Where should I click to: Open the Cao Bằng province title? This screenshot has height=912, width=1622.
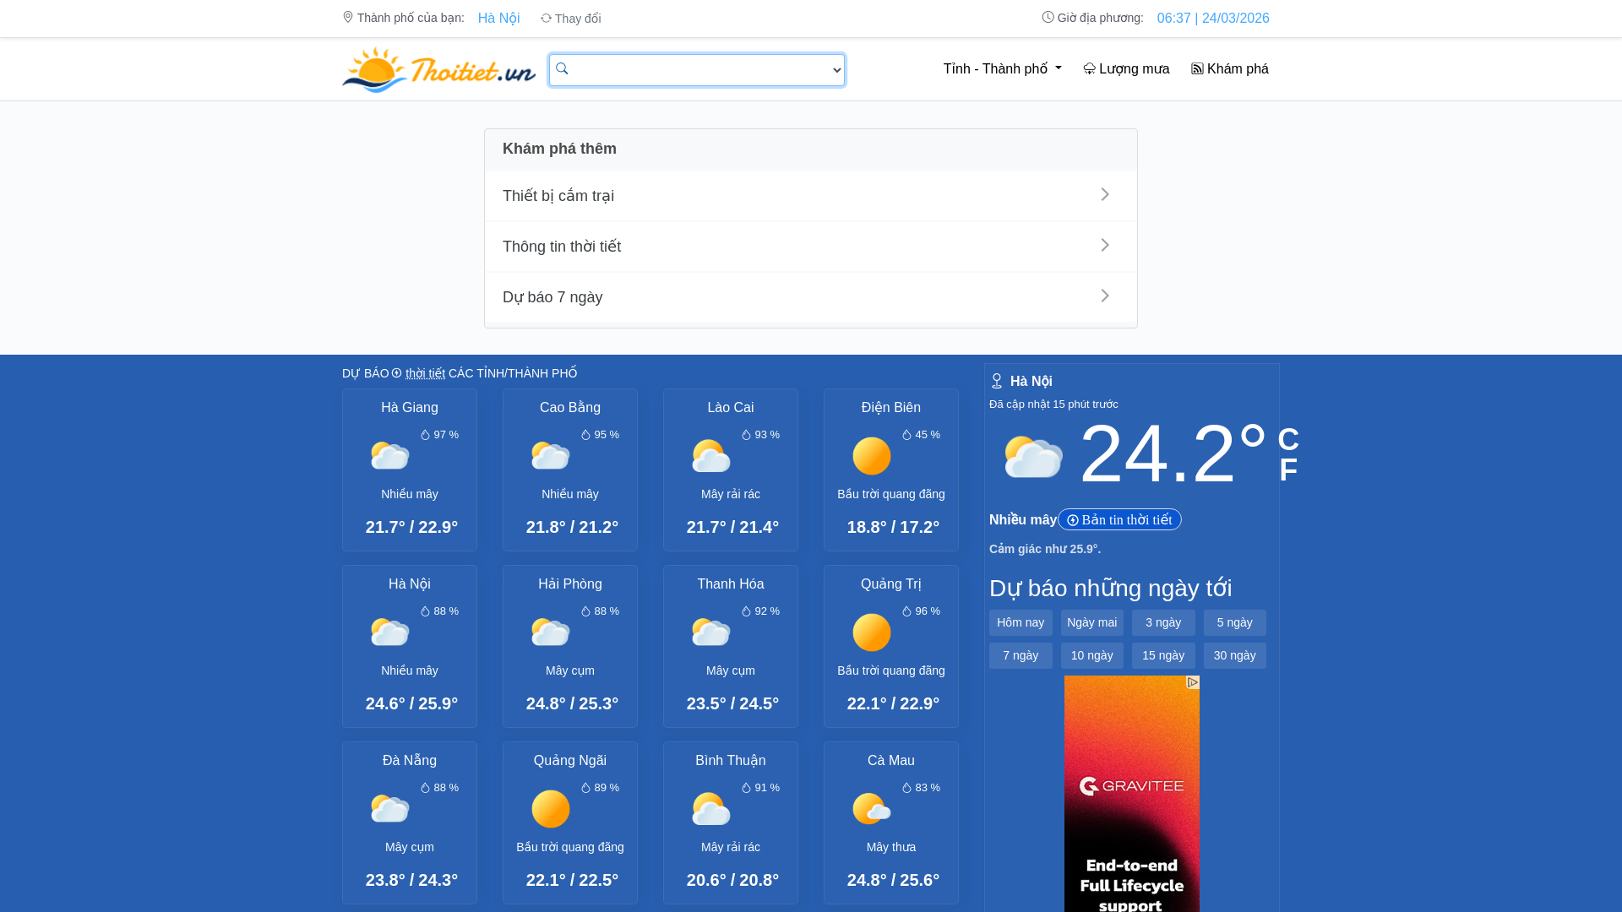569,408
